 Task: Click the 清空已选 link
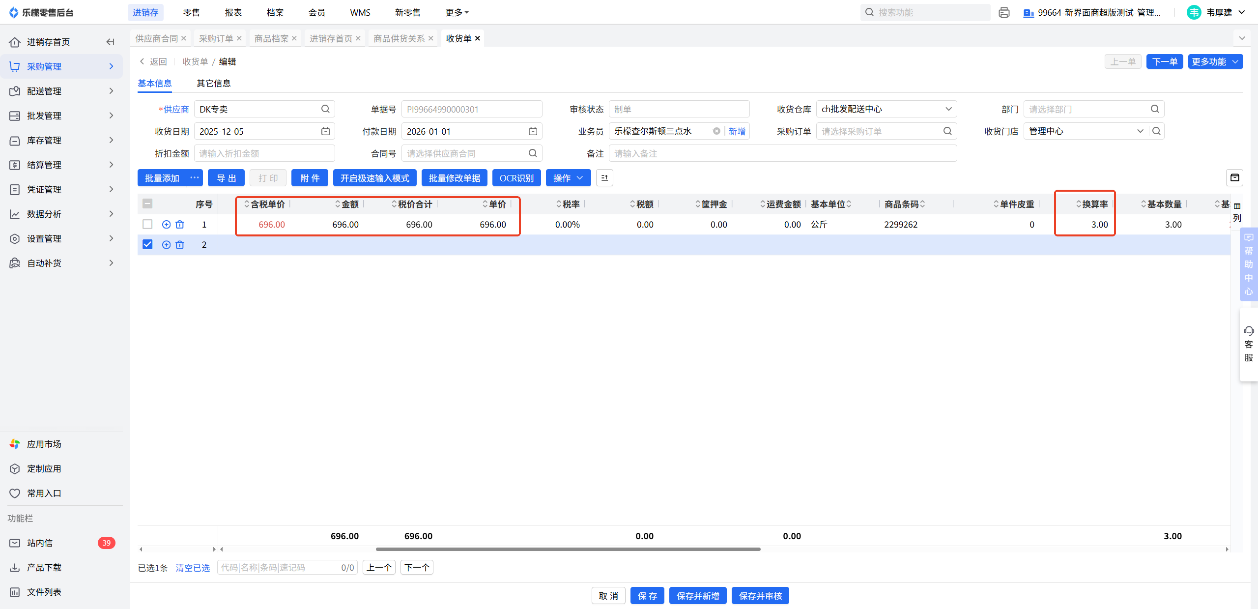(x=193, y=568)
